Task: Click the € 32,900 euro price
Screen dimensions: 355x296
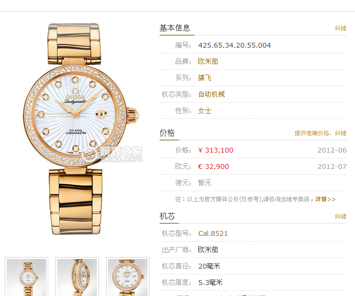Action: pos(214,167)
